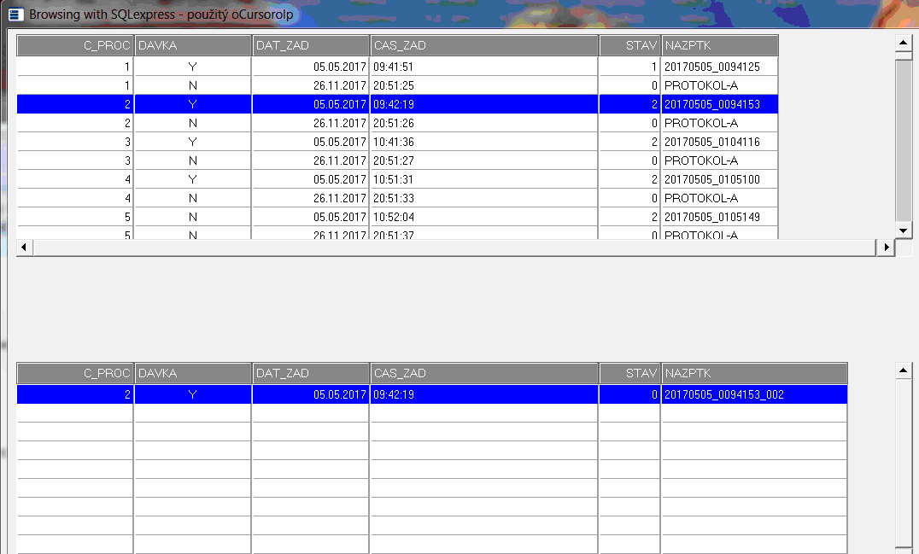Click the horizontal scrollbar's right arrow
The image size is (919, 554).
[887, 247]
